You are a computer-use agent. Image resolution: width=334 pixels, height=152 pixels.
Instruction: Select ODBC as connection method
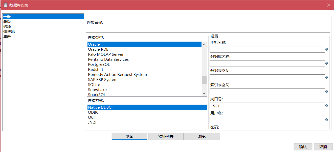(93, 112)
